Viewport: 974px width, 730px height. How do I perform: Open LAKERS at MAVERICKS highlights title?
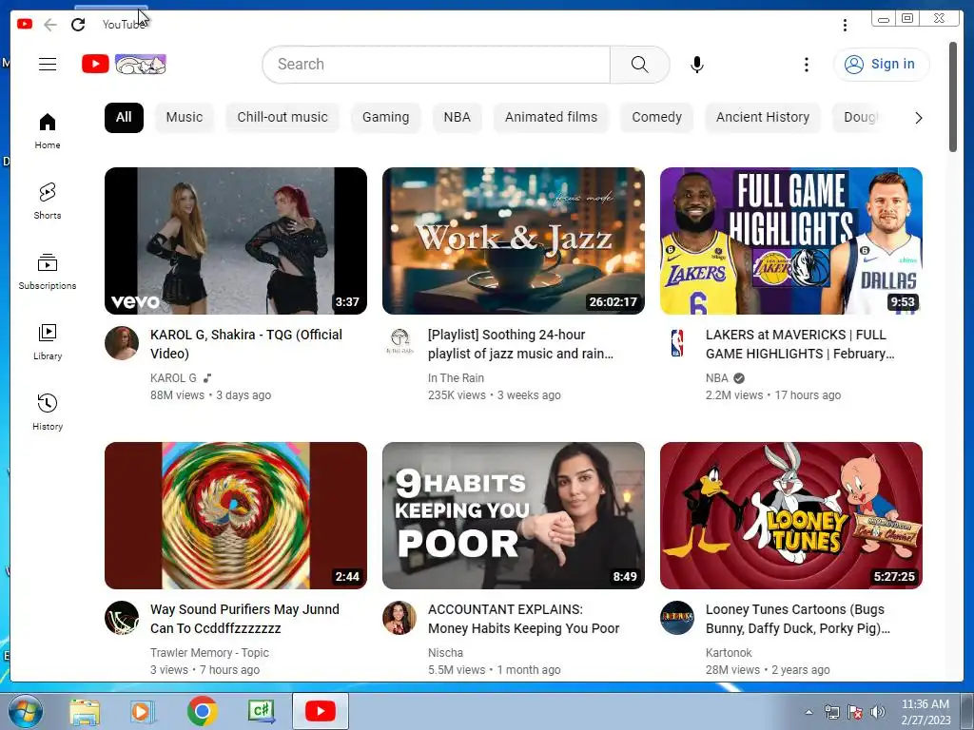pyautogui.click(x=800, y=344)
